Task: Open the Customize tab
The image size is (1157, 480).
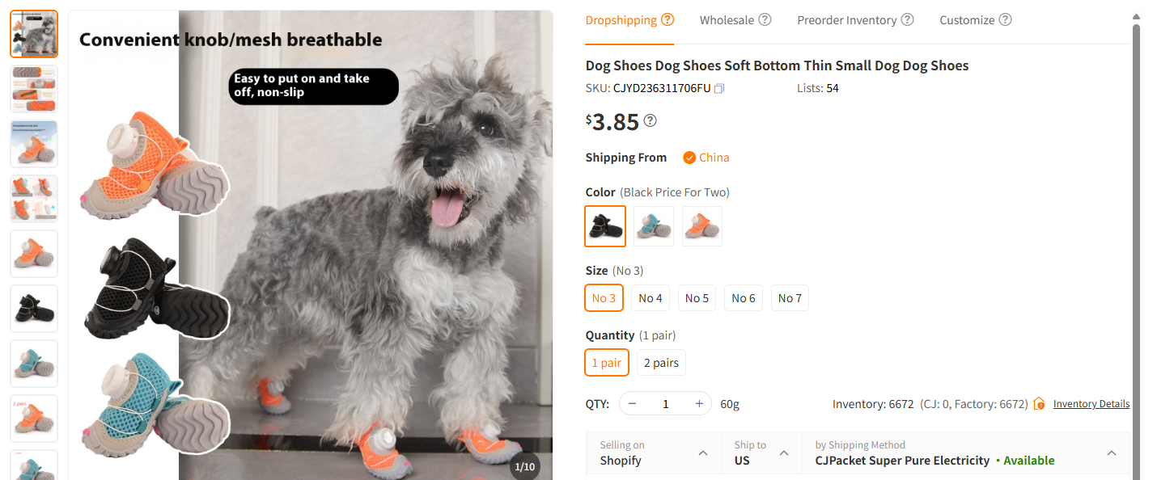Action: 968,19
